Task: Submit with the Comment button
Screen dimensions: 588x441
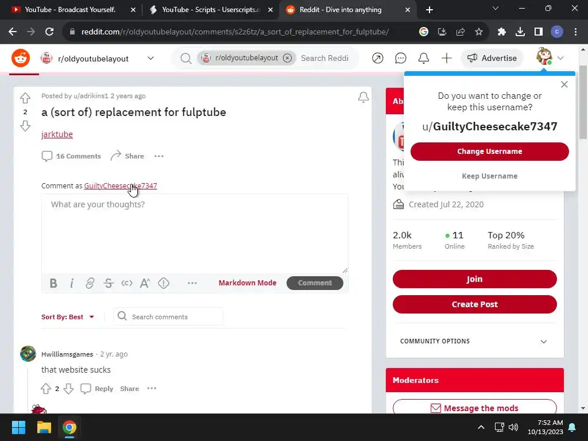Action: [x=315, y=283]
